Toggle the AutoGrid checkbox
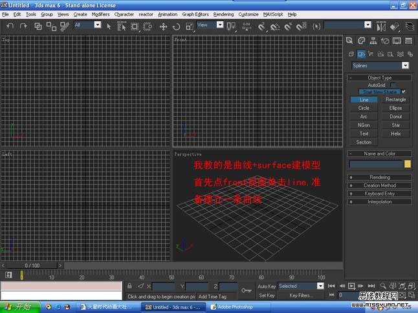This screenshot has width=418, height=313. click(393, 85)
